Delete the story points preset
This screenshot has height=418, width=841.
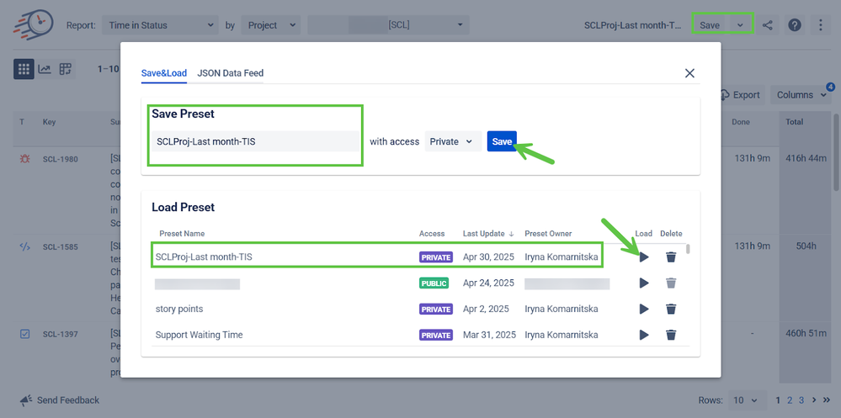pos(671,309)
